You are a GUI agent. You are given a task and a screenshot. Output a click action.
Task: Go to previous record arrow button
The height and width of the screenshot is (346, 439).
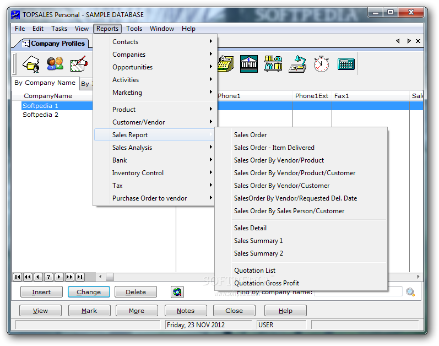[x=38, y=277]
